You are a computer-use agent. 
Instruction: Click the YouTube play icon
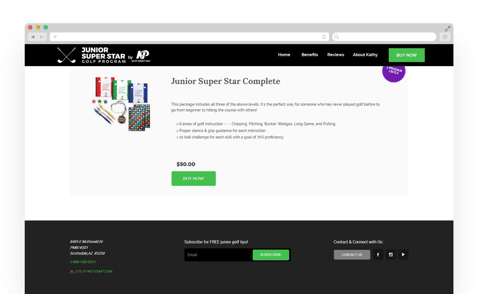click(403, 255)
